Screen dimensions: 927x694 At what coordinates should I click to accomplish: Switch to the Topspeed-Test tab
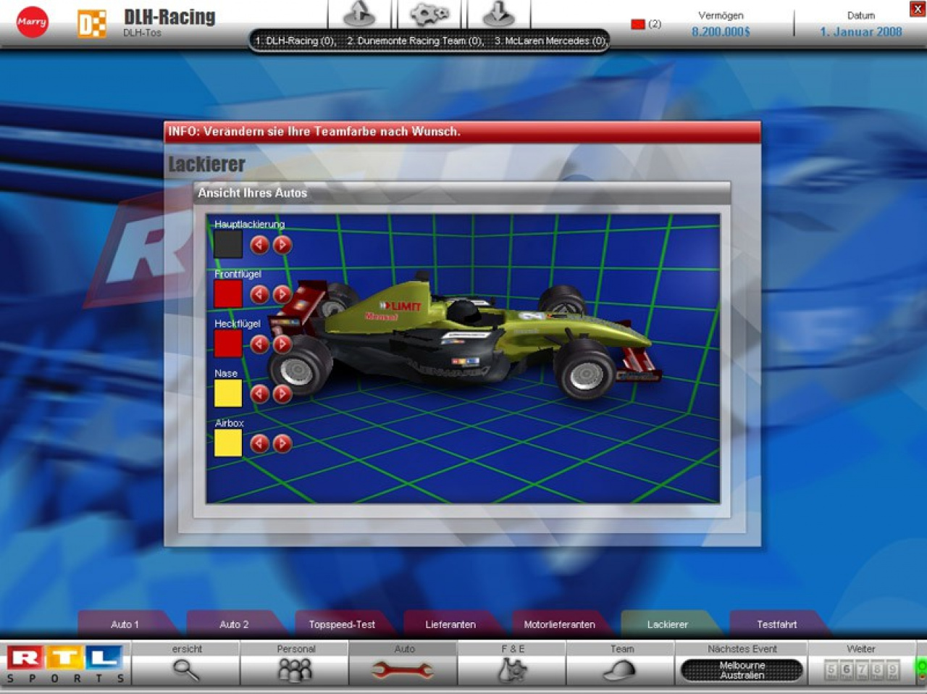(x=342, y=624)
